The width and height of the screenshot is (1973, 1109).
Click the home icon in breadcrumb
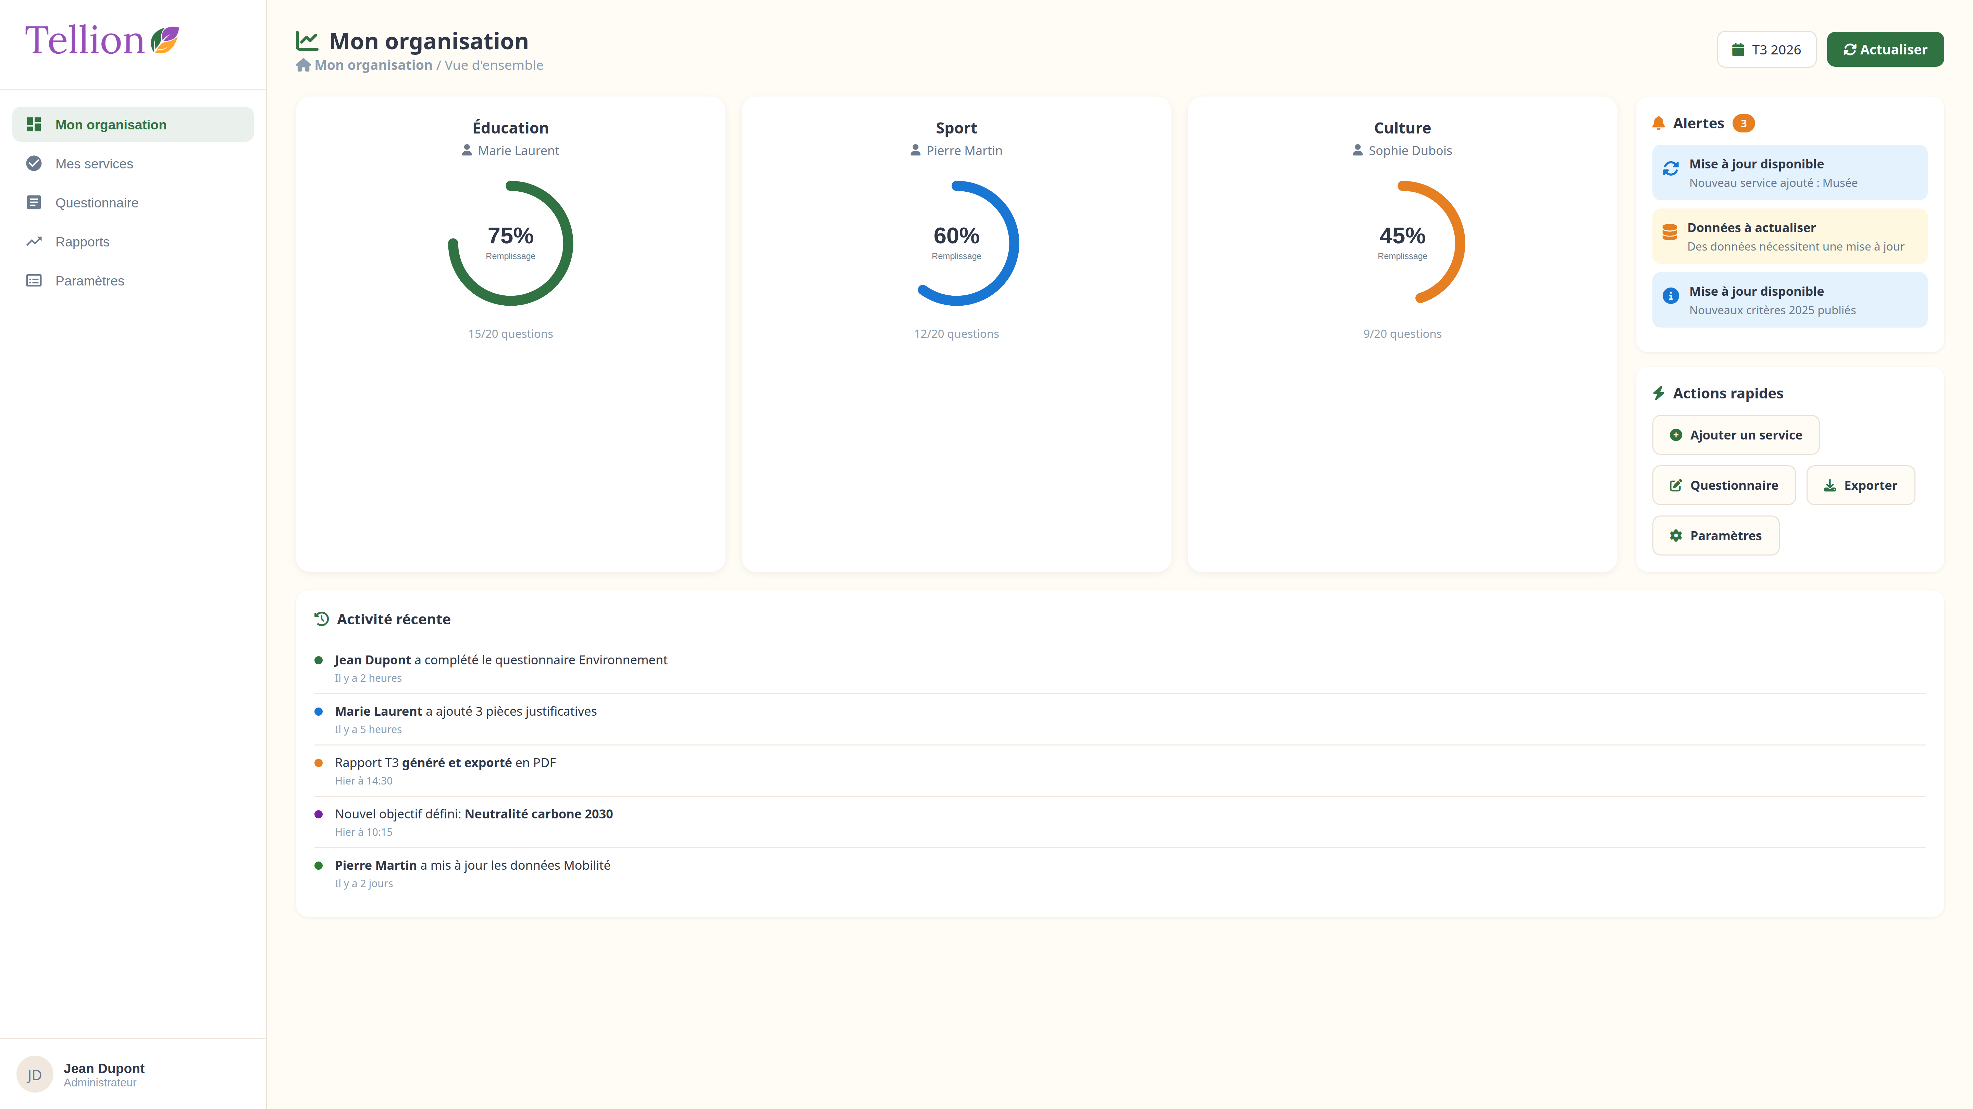point(303,65)
